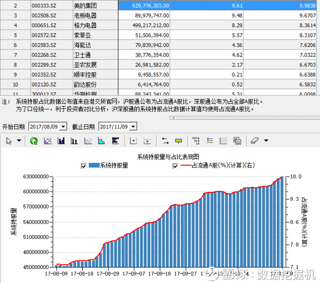This screenshot has height=283, width=320.
Task: Click the yellow data label icon
Action: pos(178,141)
